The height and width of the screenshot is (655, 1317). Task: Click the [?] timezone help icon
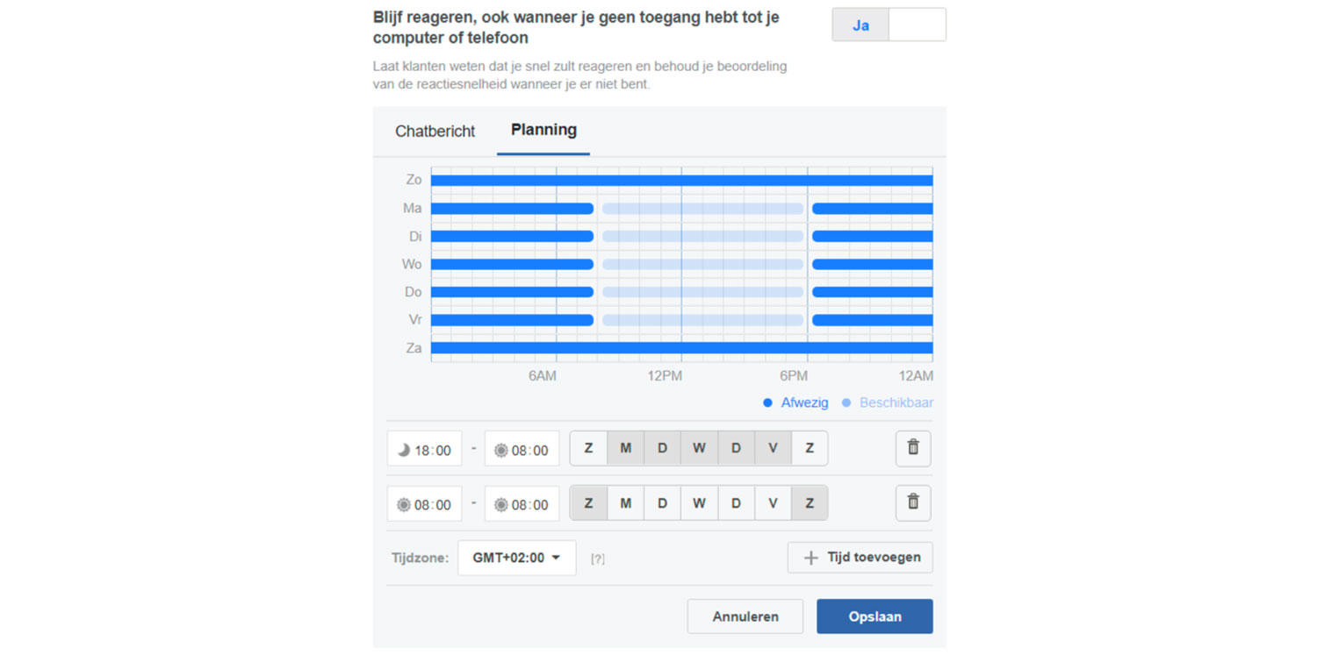click(x=598, y=559)
